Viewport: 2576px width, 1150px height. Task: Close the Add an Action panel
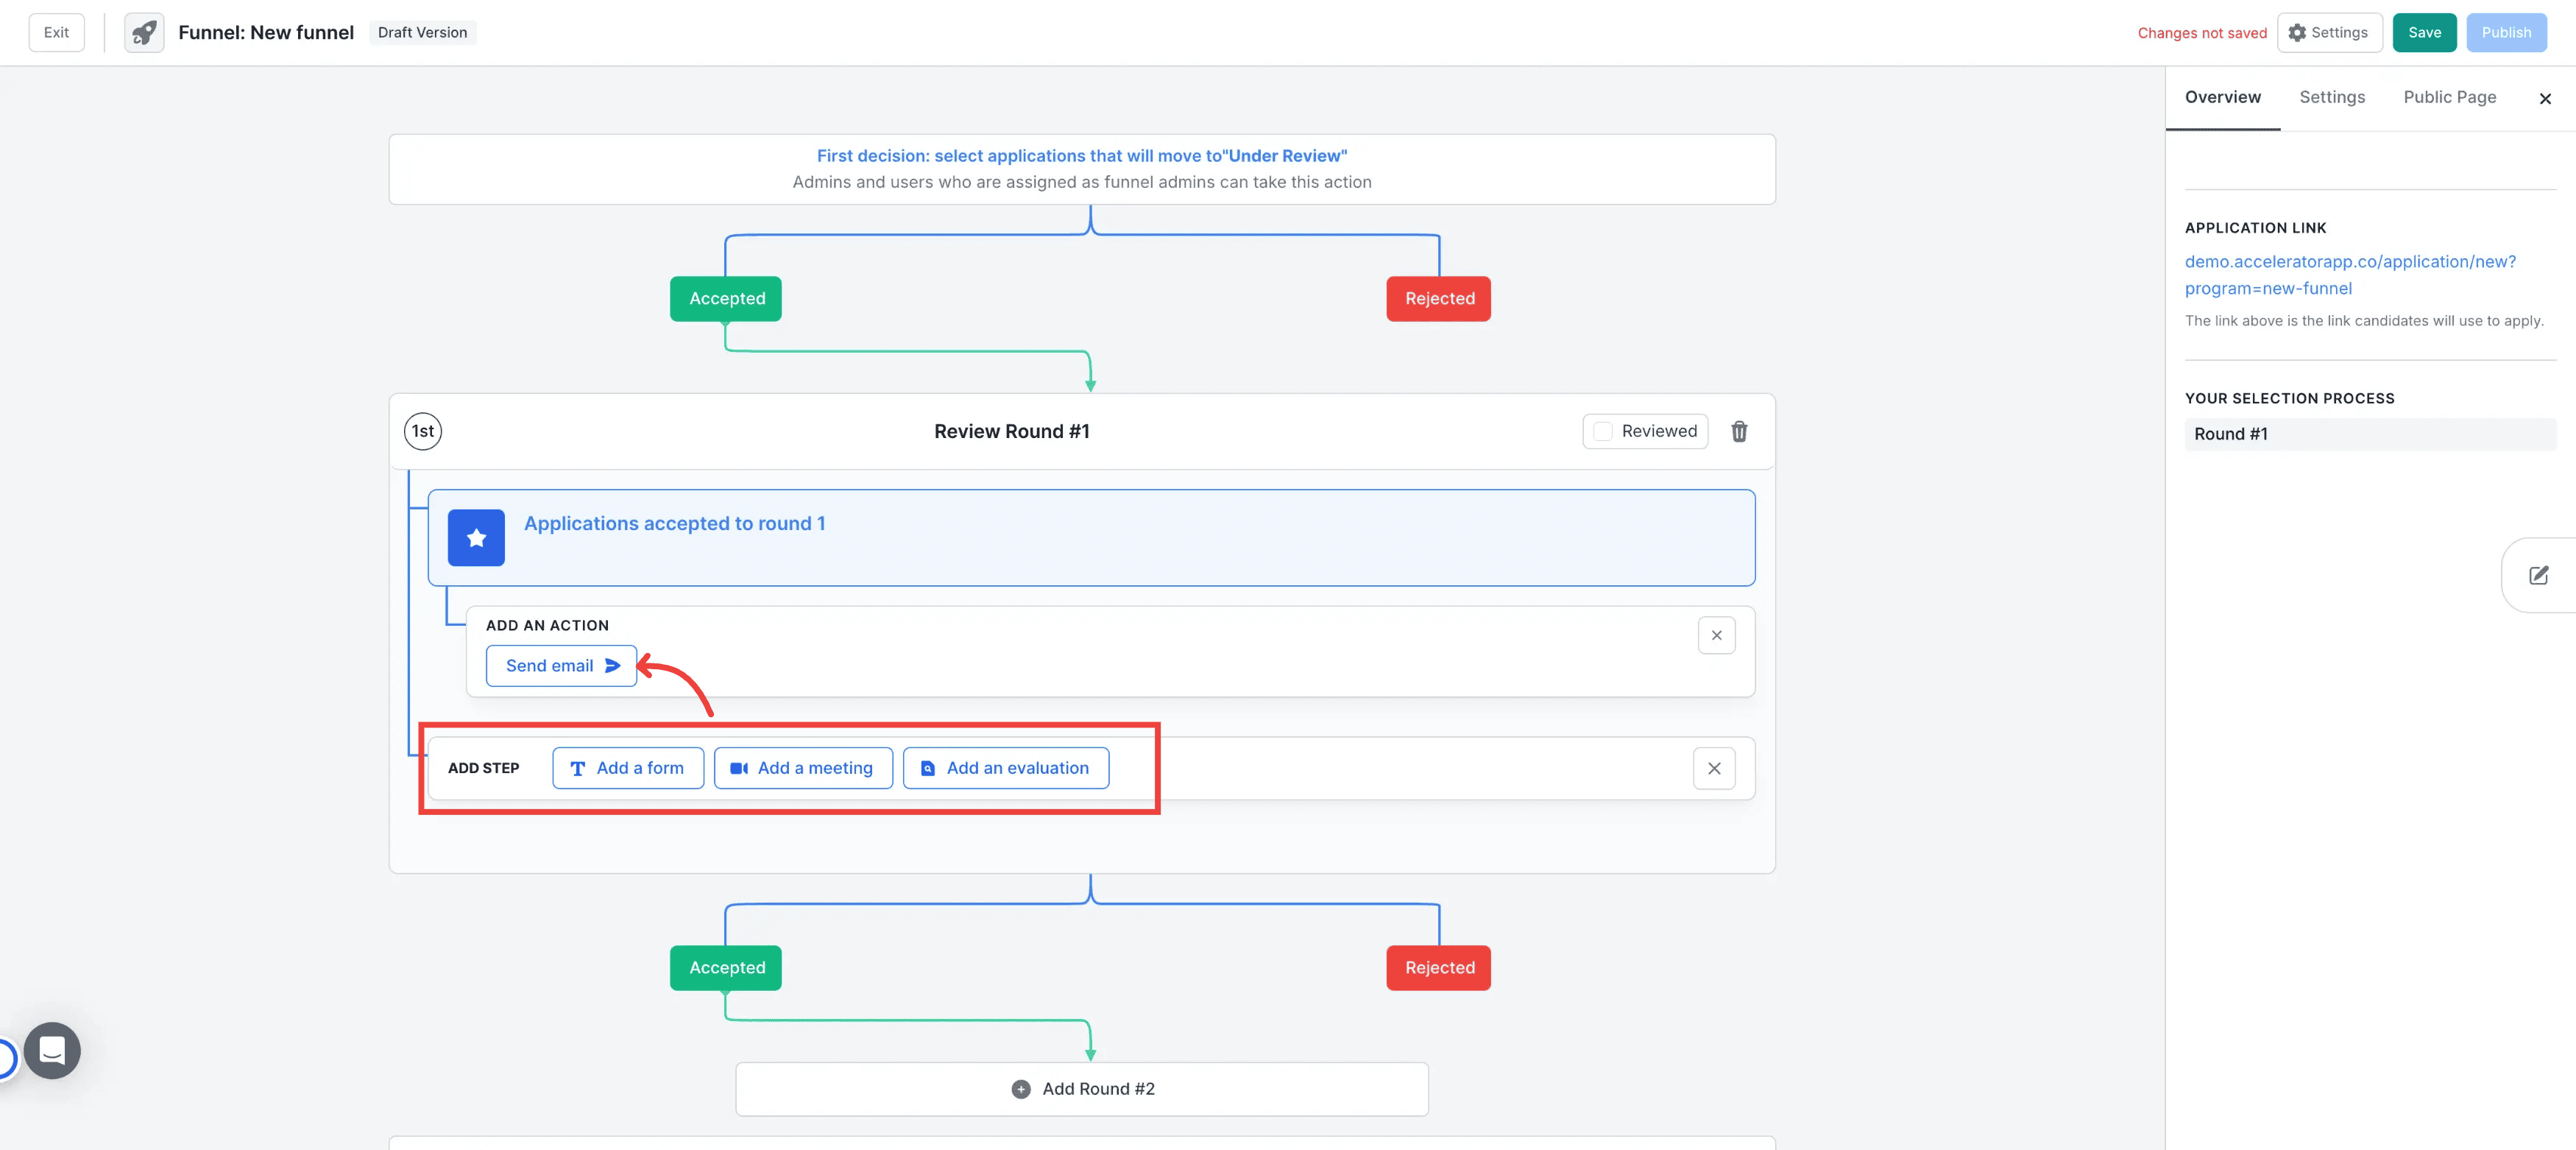tap(1716, 635)
